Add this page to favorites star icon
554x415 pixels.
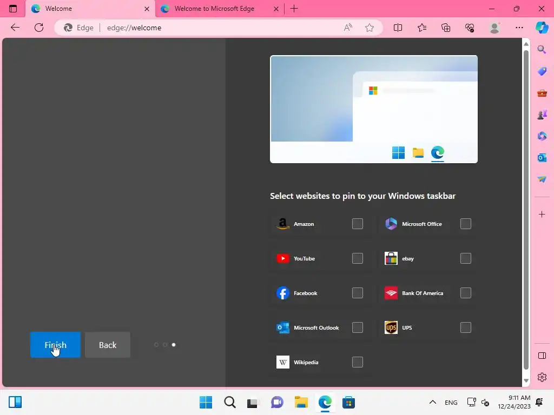pyautogui.click(x=370, y=28)
